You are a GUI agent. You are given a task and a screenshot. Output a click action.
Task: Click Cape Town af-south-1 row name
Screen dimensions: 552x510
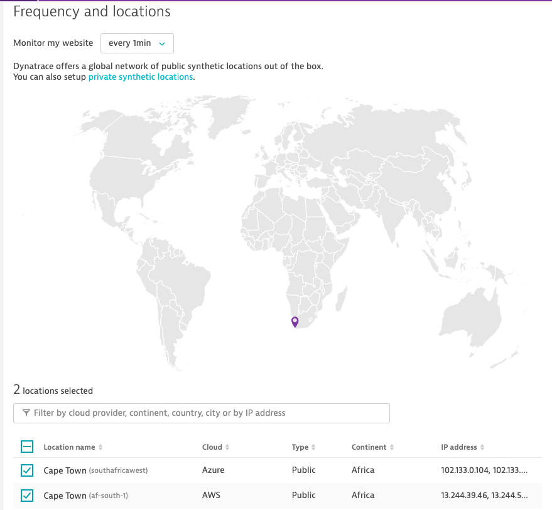click(x=65, y=496)
